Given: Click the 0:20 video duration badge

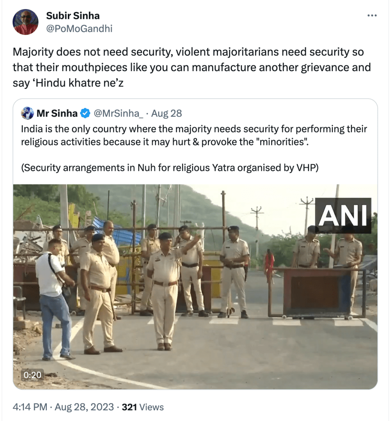Looking at the screenshot, I should (x=32, y=374).
